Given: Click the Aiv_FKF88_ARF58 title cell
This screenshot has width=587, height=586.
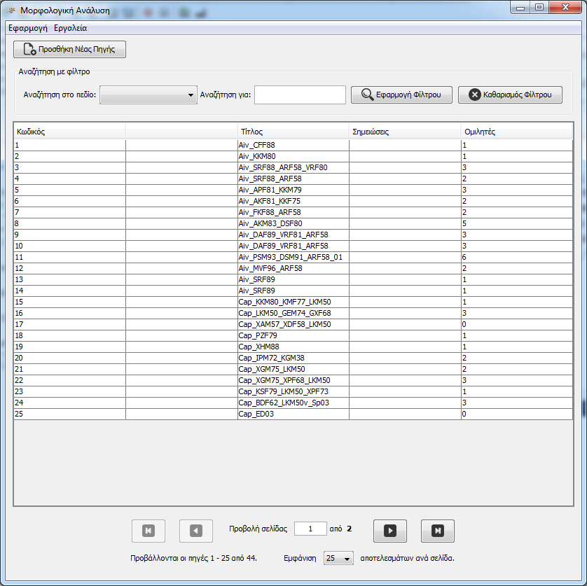Looking at the screenshot, I should pyautogui.click(x=293, y=213).
